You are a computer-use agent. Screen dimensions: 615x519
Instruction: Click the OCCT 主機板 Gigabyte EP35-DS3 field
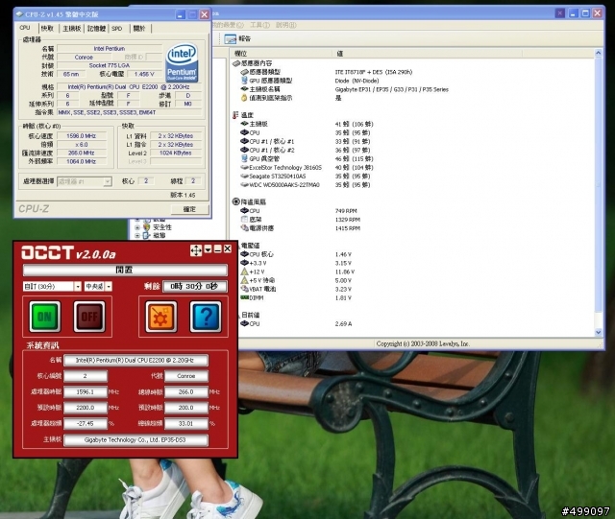pos(135,440)
